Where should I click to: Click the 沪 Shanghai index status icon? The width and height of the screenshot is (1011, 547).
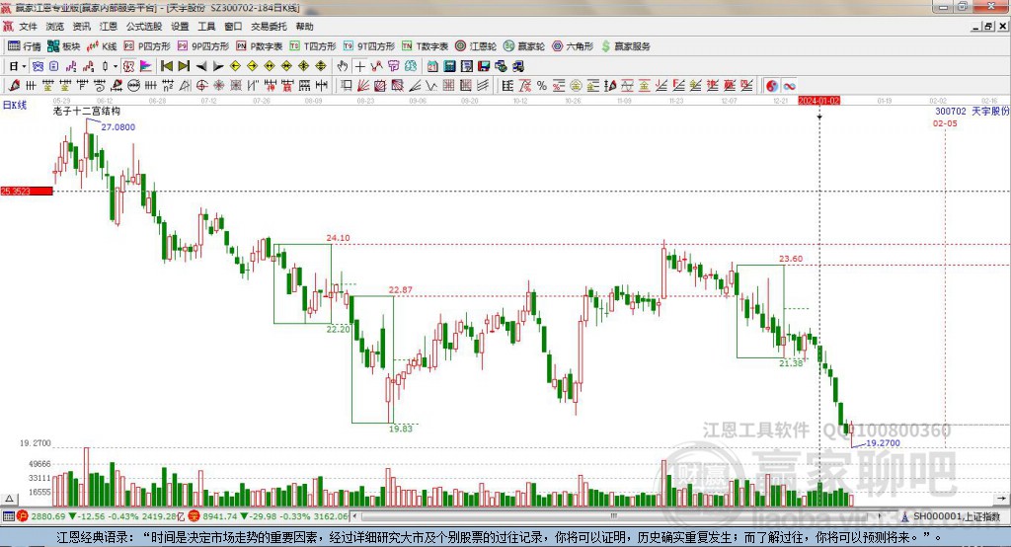tap(23, 516)
